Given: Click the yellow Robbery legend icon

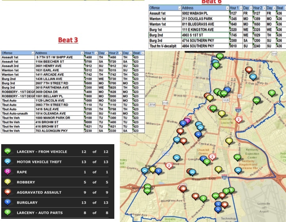Looking at the screenshot, I should pos(7,182).
